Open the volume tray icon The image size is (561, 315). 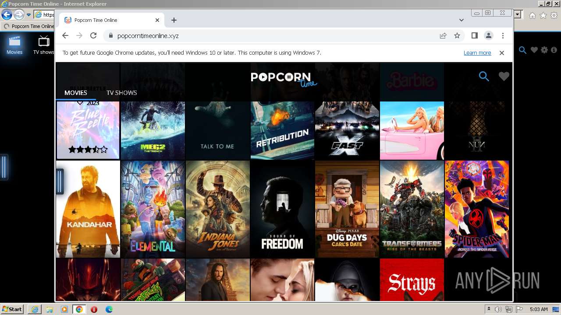pyautogui.click(x=498, y=309)
